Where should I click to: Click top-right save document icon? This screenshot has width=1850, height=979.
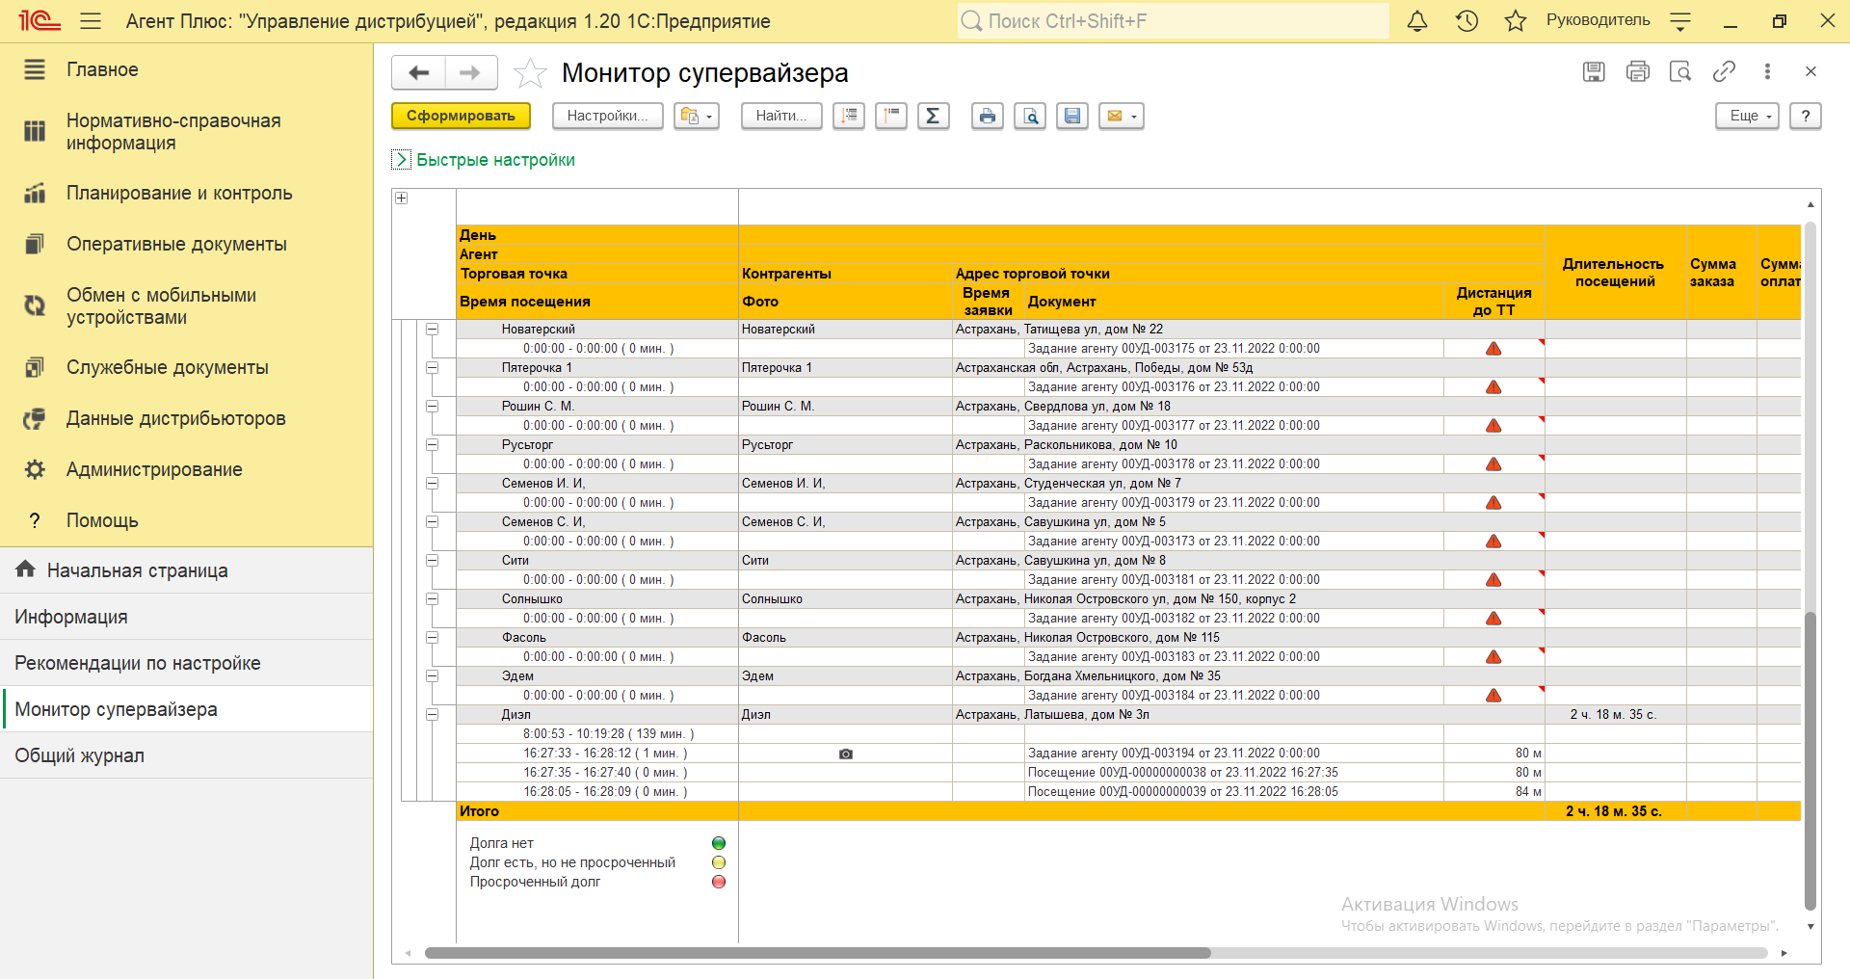coord(1594,71)
